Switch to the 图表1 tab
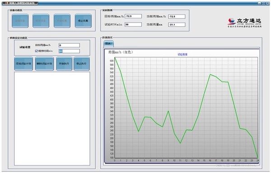Screen dimensions: 271x173 [108, 44]
